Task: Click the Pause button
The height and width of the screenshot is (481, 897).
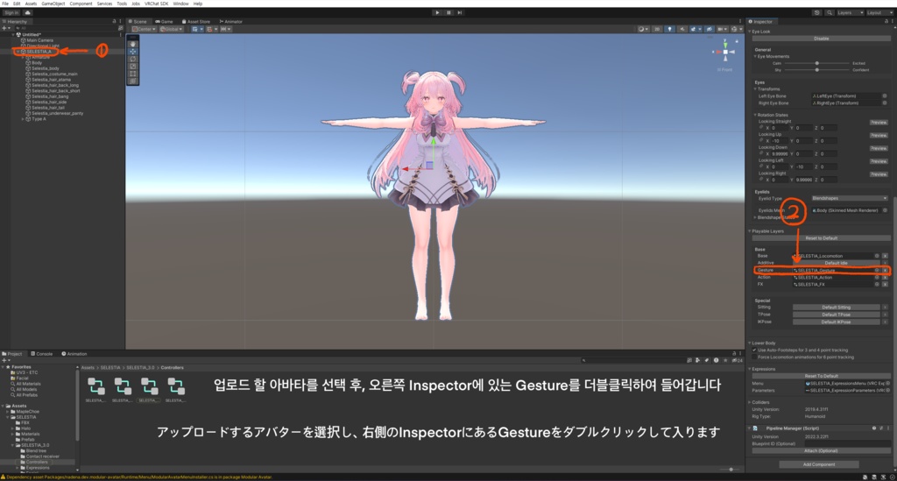Action: point(449,12)
